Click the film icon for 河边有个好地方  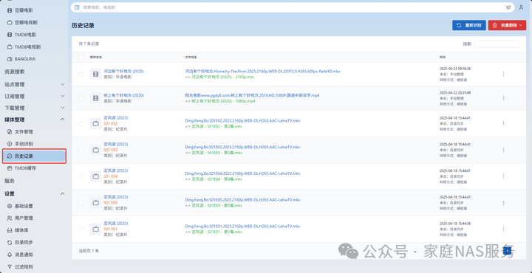coord(95,75)
